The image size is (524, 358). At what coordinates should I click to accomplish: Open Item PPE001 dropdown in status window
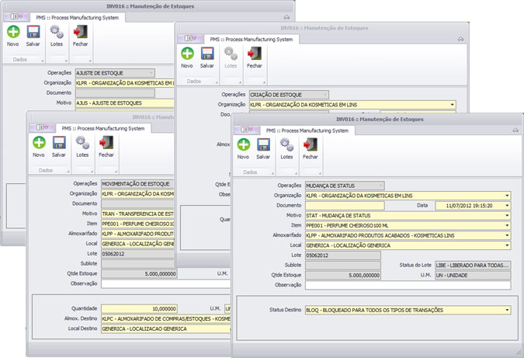(x=507, y=226)
